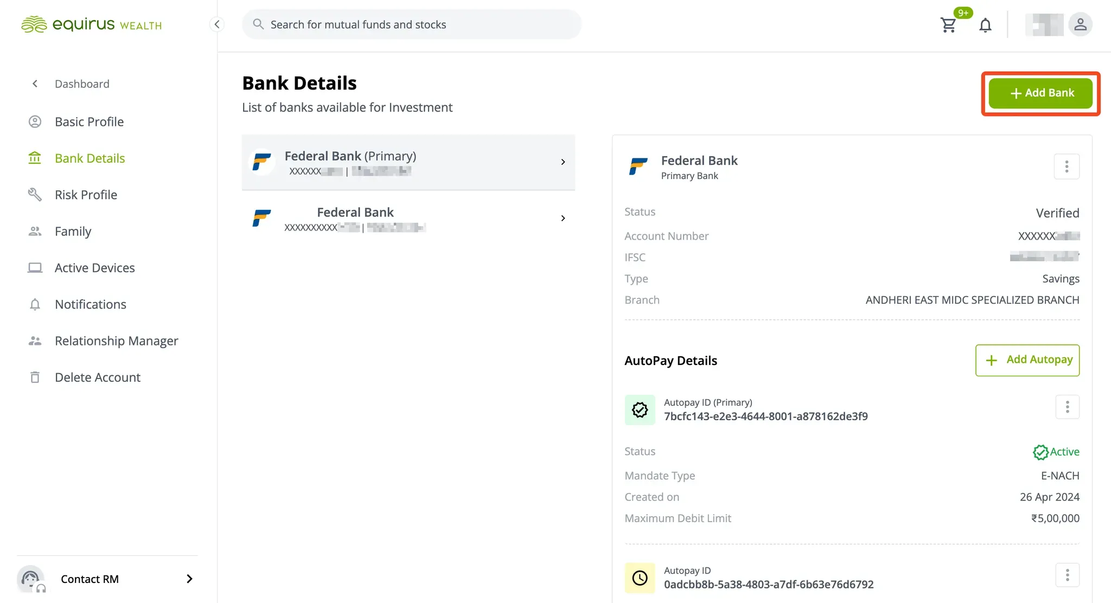Open the user profile avatar menu
The image size is (1111, 603).
tap(1080, 24)
